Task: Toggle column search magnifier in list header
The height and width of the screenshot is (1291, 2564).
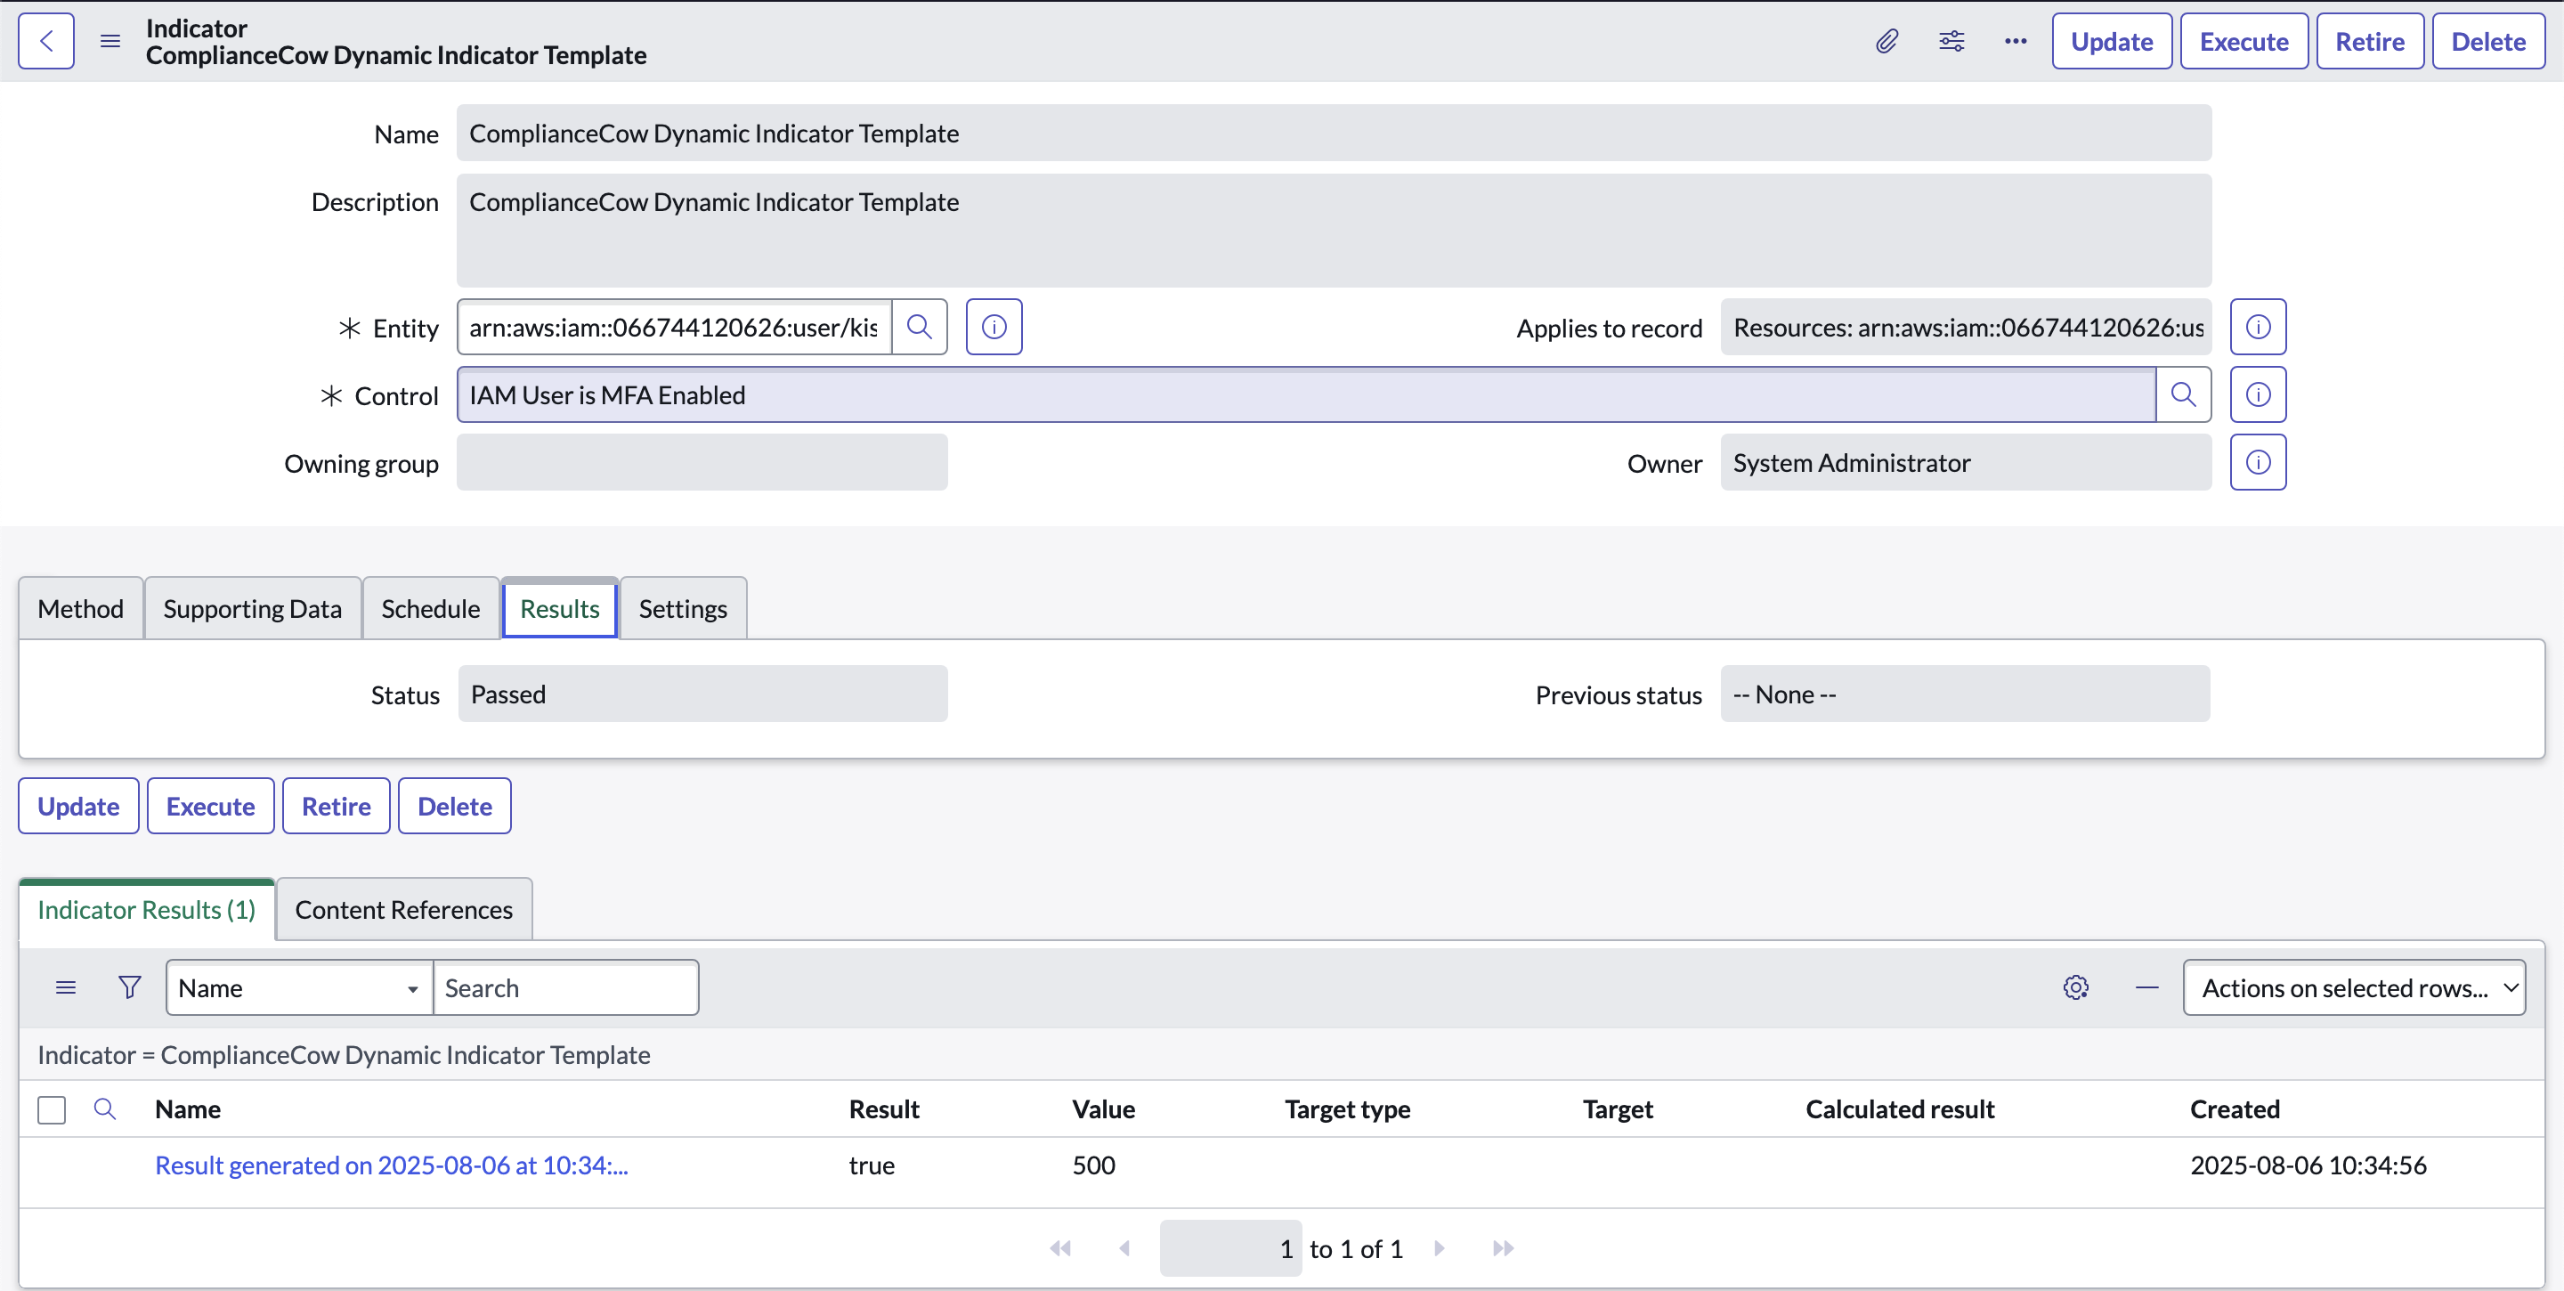Action: pyautogui.click(x=104, y=1108)
